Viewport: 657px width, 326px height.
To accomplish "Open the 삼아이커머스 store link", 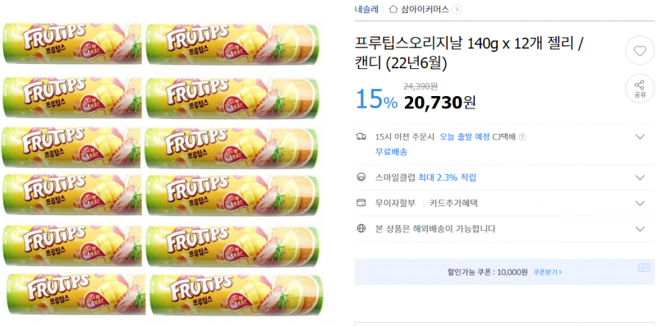I will [x=425, y=9].
